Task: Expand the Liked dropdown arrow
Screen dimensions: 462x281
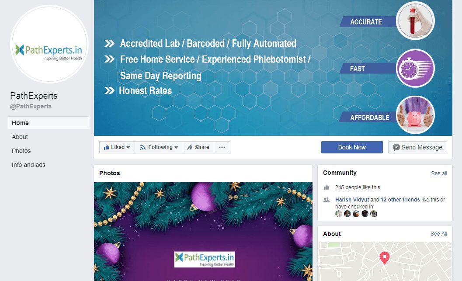Action: coord(128,147)
